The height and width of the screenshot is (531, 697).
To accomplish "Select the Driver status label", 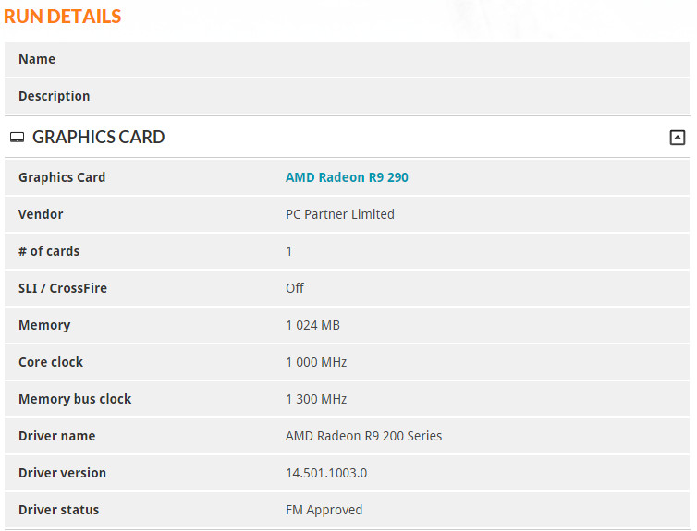I will click(x=58, y=510).
